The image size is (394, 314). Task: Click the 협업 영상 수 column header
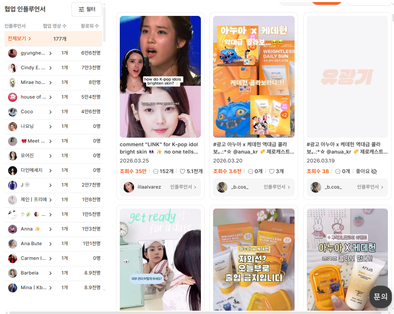pos(55,26)
